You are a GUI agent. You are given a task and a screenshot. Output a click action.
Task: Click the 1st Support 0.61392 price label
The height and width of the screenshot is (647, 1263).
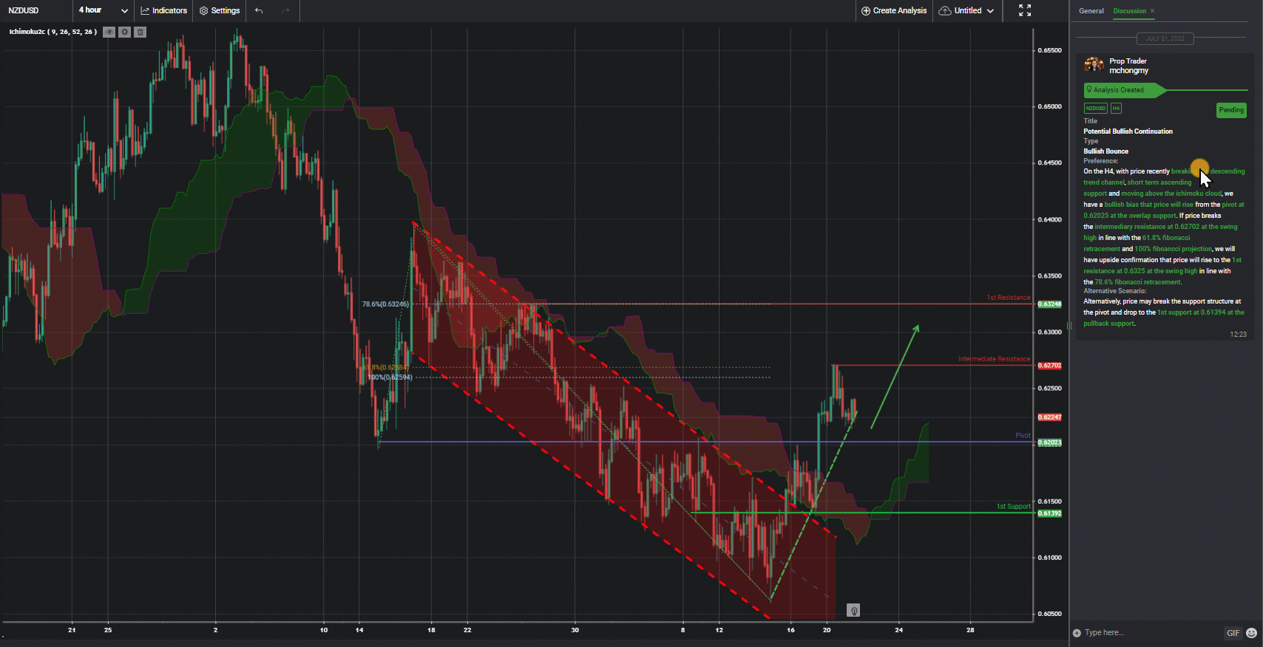[1049, 513]
